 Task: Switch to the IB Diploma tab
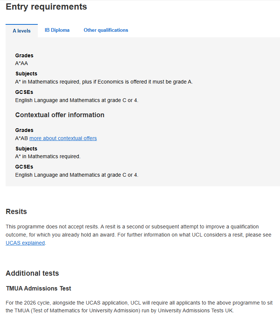[57, 30]
